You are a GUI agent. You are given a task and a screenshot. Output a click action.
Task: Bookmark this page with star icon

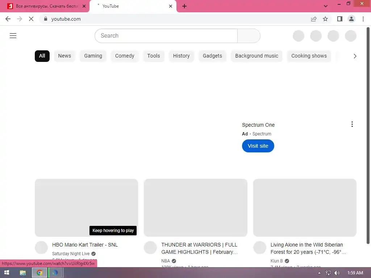[x=325, y=19]
